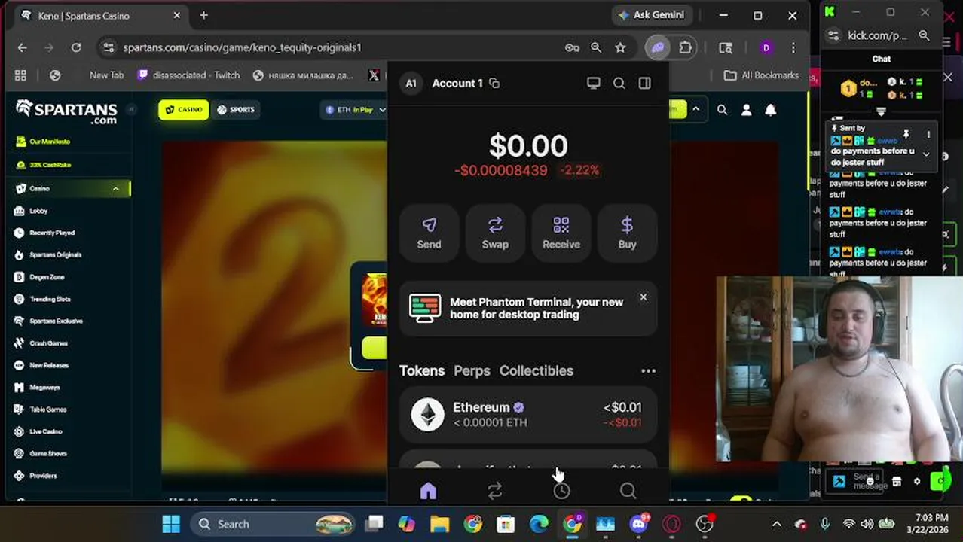Open File Explorer from the taskbar
The height and width of the screenshot is (542, 963).
[439, 524]
